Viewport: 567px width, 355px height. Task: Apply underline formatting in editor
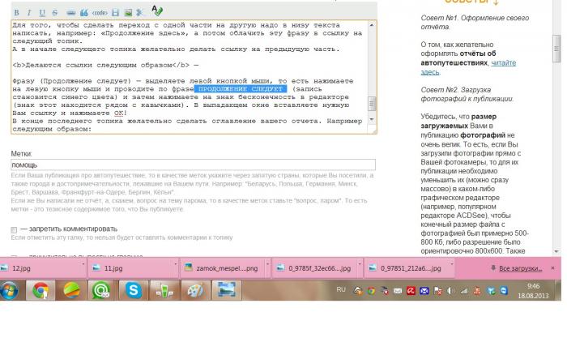click(x=42, y=12)
